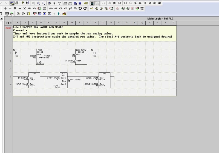Insert negative transition N contact

coord(119,3)
